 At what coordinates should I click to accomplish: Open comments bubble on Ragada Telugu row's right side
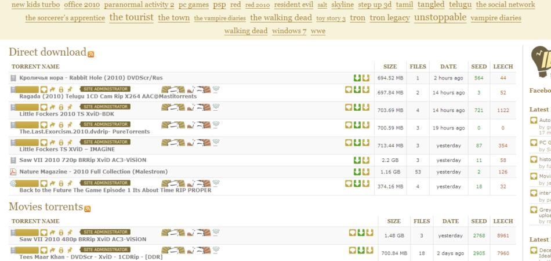click(349, 89)
